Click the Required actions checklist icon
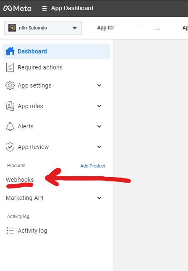This screenshot has width=188, height=271. 10,67
